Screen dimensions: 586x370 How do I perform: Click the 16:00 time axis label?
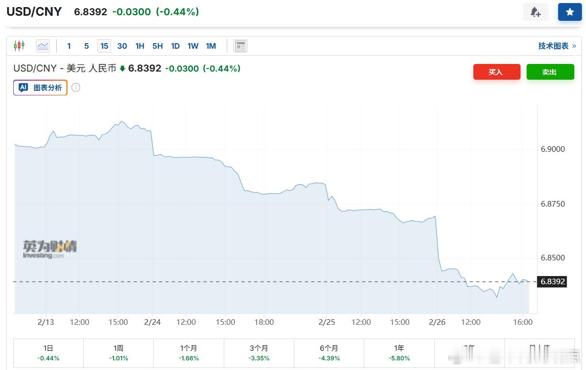click(523, 322)
